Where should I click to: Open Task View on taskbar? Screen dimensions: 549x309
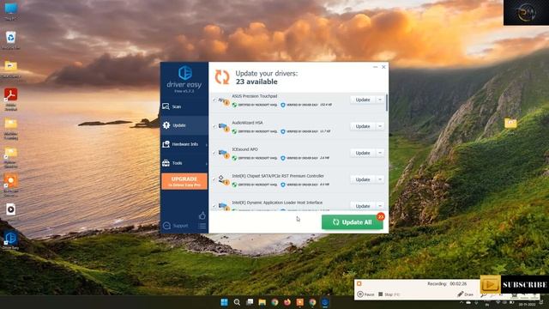[x=250, y=302]
